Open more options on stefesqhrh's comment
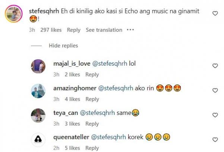The image size is (224, 152). pyautogui.click(x=130, y=30)
